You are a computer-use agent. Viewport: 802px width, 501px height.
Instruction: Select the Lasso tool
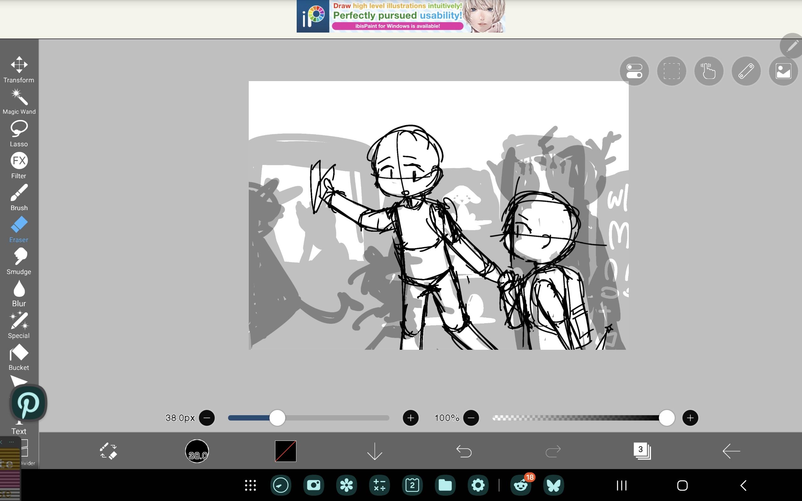[x=19, y=133]
